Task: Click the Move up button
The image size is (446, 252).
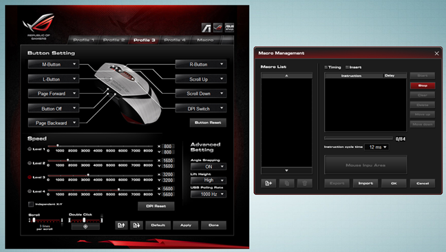Action: [x=423, y=114]
